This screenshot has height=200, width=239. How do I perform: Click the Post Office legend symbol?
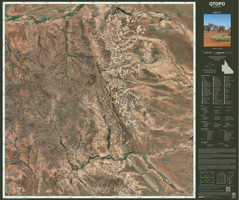(213, 93)
